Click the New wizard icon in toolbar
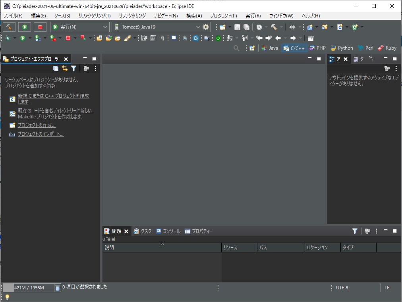The width and height of the screenshot is (402, 302). click(222, 27)
